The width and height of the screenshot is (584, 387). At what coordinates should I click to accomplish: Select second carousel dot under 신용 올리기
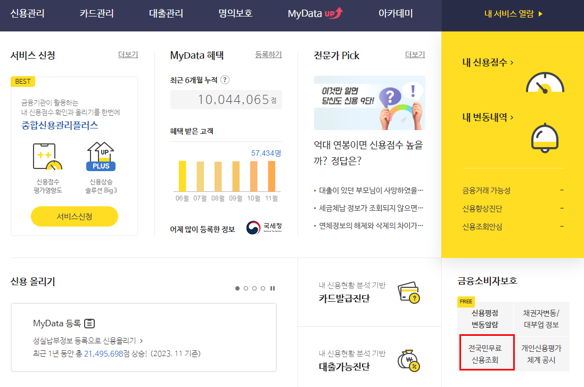246,288
